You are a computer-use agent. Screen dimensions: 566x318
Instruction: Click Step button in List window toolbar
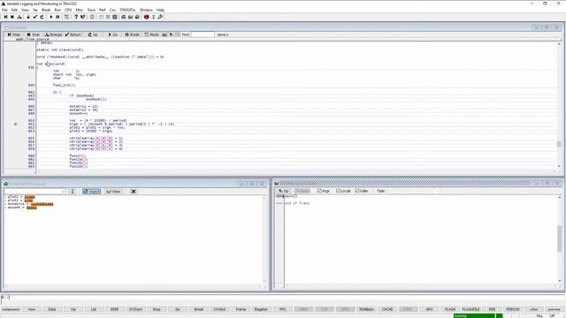pyautogui.click(x=14, y=34)
